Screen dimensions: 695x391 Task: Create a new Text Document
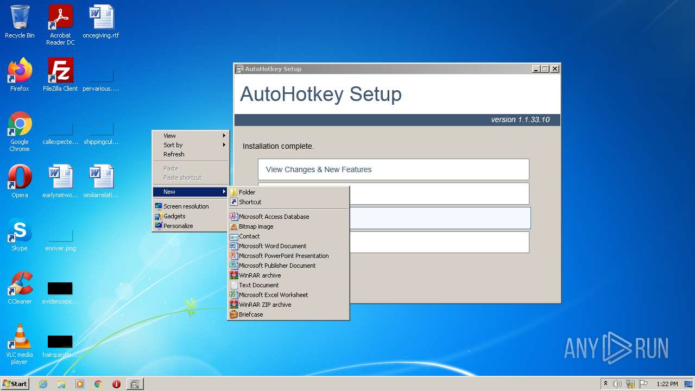coord(288,285)
